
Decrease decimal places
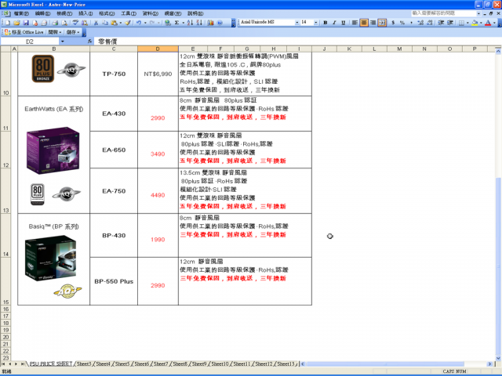[x=429, y=23]
